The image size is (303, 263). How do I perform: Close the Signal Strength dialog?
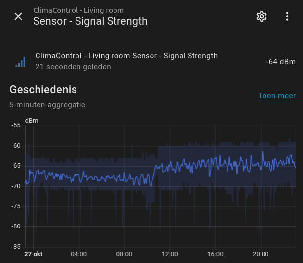click(18, 16)
